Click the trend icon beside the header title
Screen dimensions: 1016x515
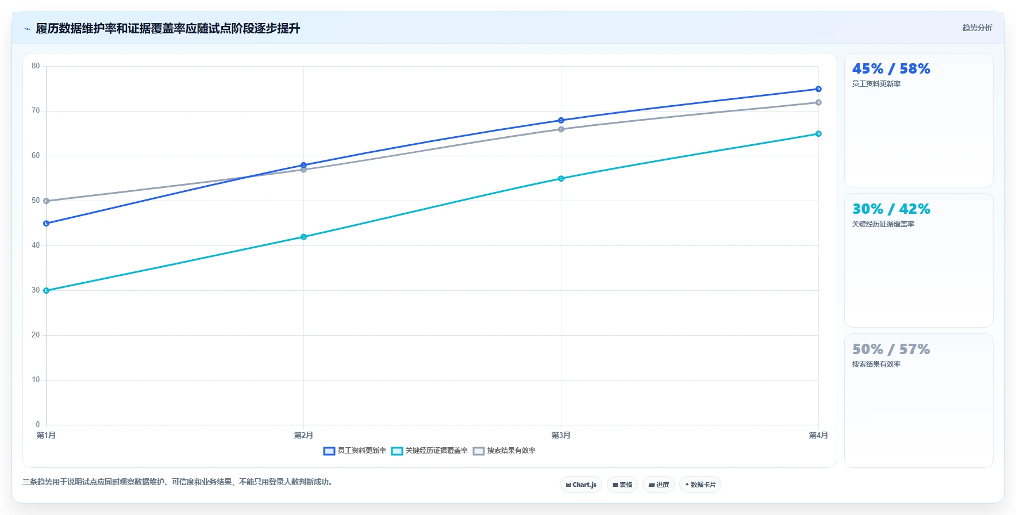[x=27, y=29]
